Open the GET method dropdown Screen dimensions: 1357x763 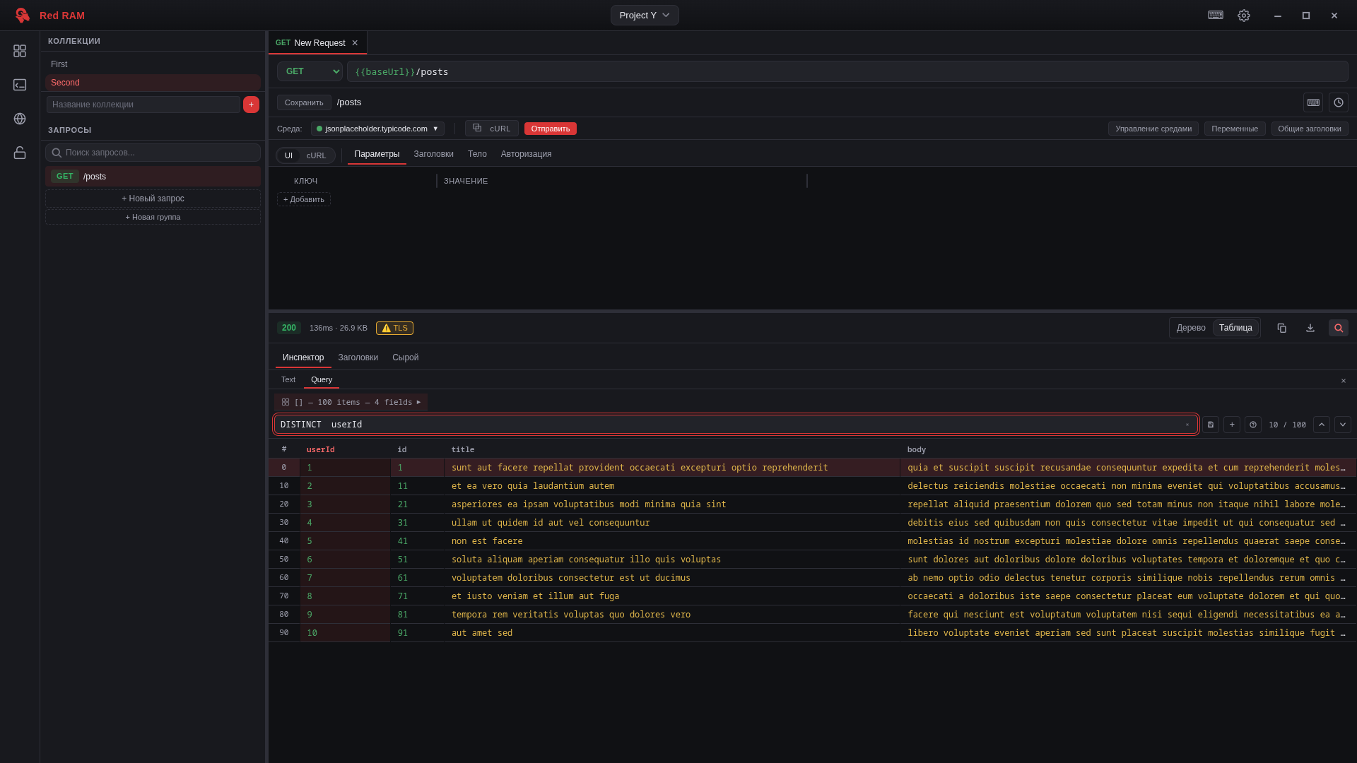click(310, 71)
